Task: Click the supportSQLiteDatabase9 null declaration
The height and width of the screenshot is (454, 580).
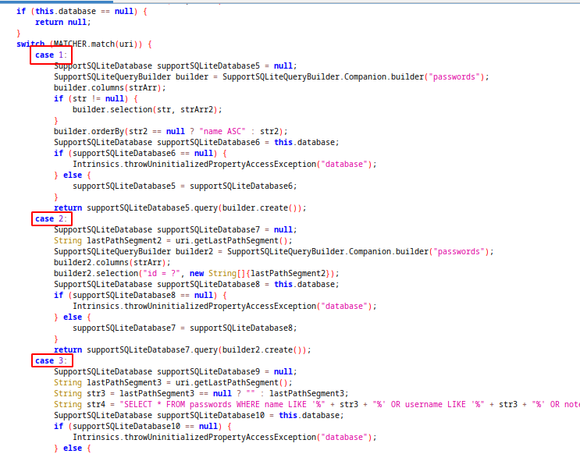Action: click(175, 372)
